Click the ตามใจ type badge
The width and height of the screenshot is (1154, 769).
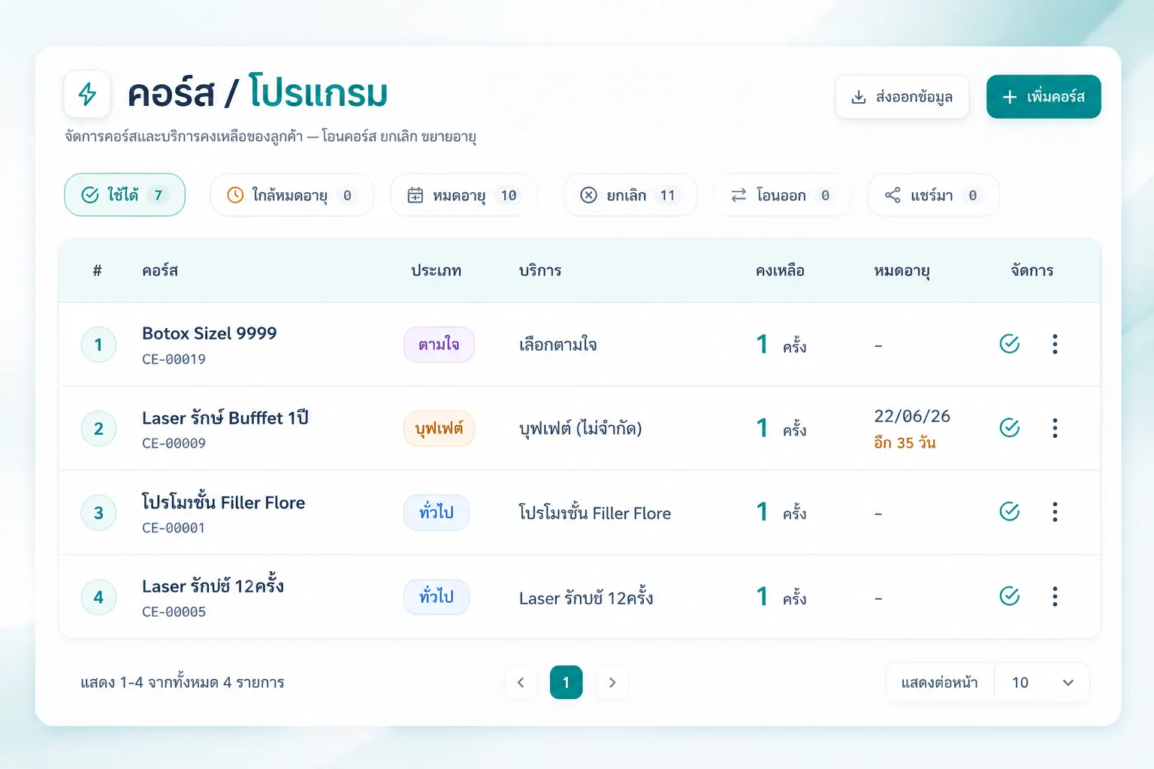click(x=439, y=345)
